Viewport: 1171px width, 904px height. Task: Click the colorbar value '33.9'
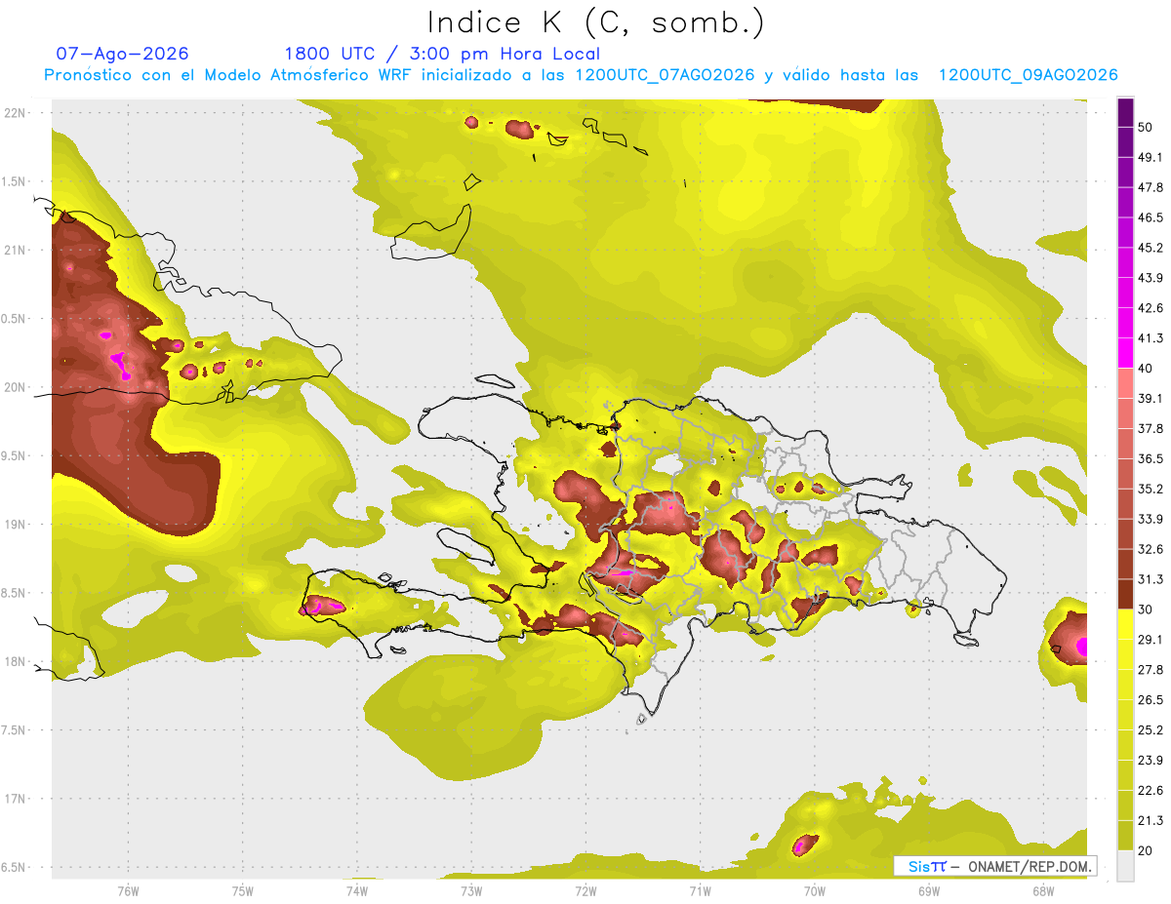(1151, 519)
